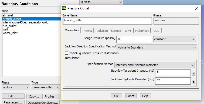Click the Gauge Pressure input field

coord(134,39)
